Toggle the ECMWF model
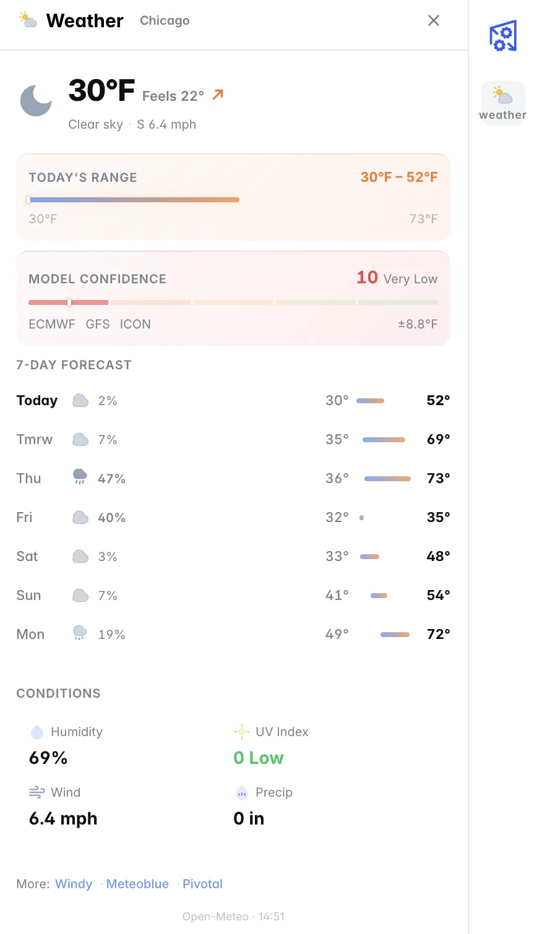This screenshot has width=537, height=934. pyautogui.click(x=52, y=323)
